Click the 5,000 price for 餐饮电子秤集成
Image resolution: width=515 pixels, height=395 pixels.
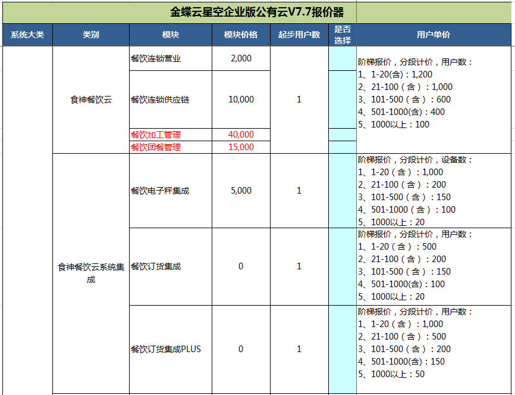(241, 191)
